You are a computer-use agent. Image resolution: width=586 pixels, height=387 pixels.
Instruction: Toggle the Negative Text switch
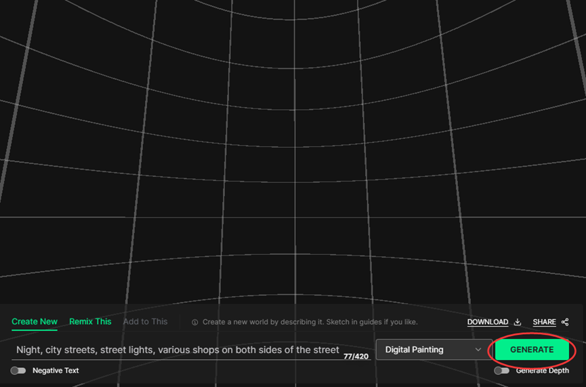(18, 371)
